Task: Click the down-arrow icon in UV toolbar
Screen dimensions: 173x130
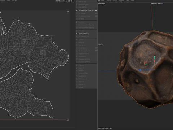Action: coord(74,1)
